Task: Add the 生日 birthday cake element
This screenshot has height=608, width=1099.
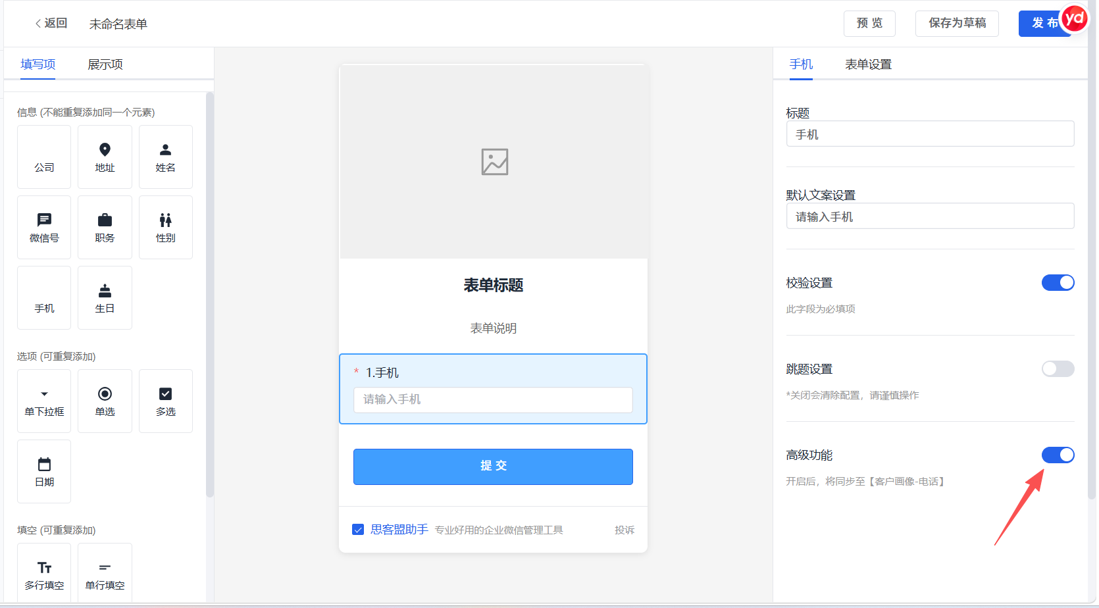Action: [x=105, y=298]
